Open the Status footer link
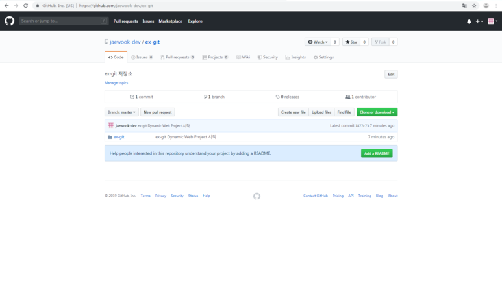Image resolution: width=502 pixels, height=291 pixels. click(x=193, y=196)
